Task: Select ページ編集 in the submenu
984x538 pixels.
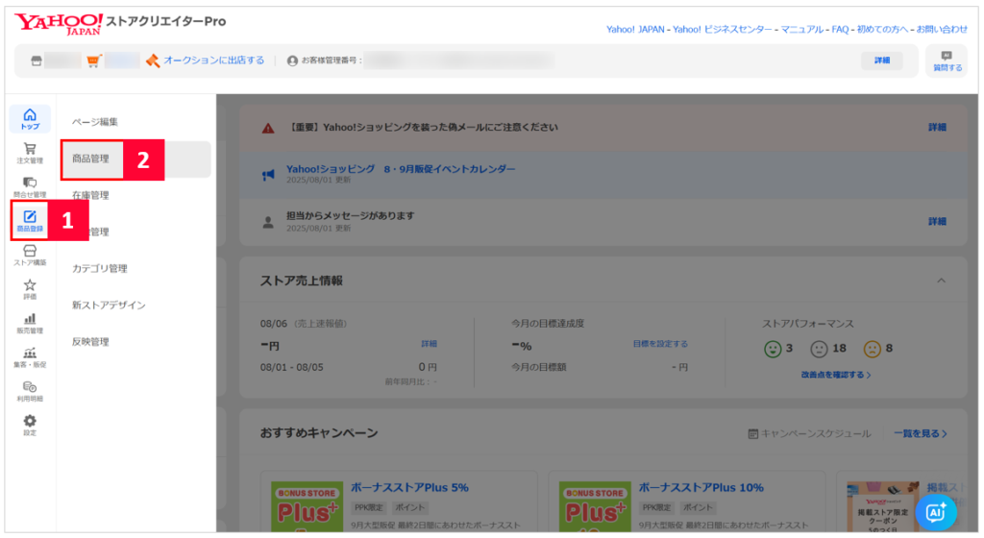Action: coord(95,122)
